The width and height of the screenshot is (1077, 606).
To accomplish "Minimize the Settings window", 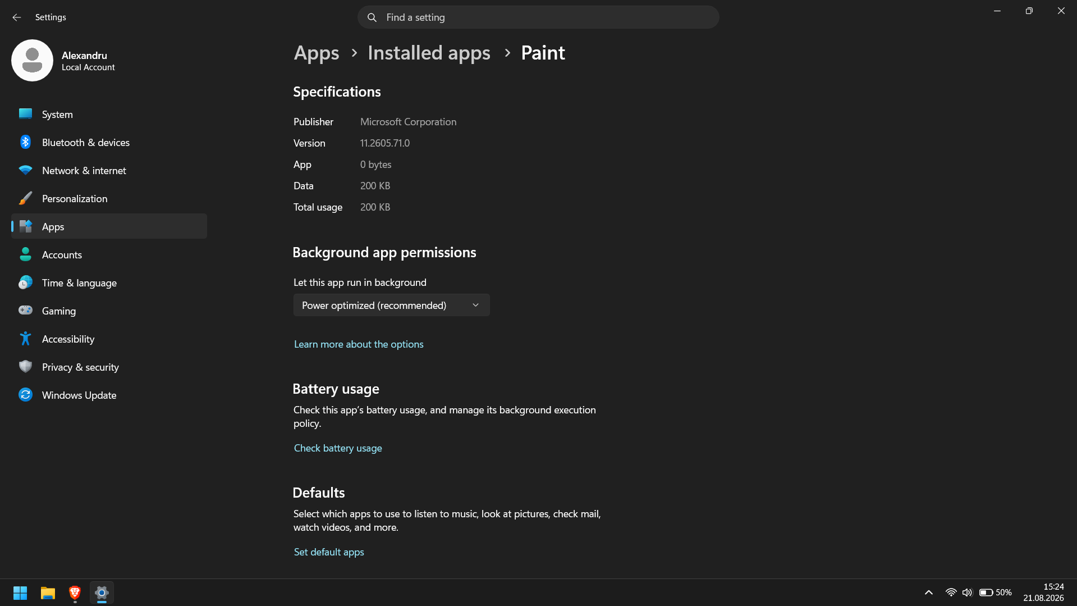I will pyautogui.click(x=997, y=11).
